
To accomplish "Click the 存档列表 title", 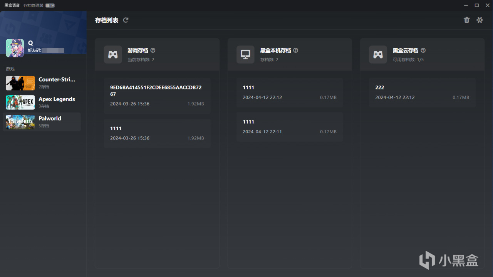I will pyautogui.click(x=107, y=20).
